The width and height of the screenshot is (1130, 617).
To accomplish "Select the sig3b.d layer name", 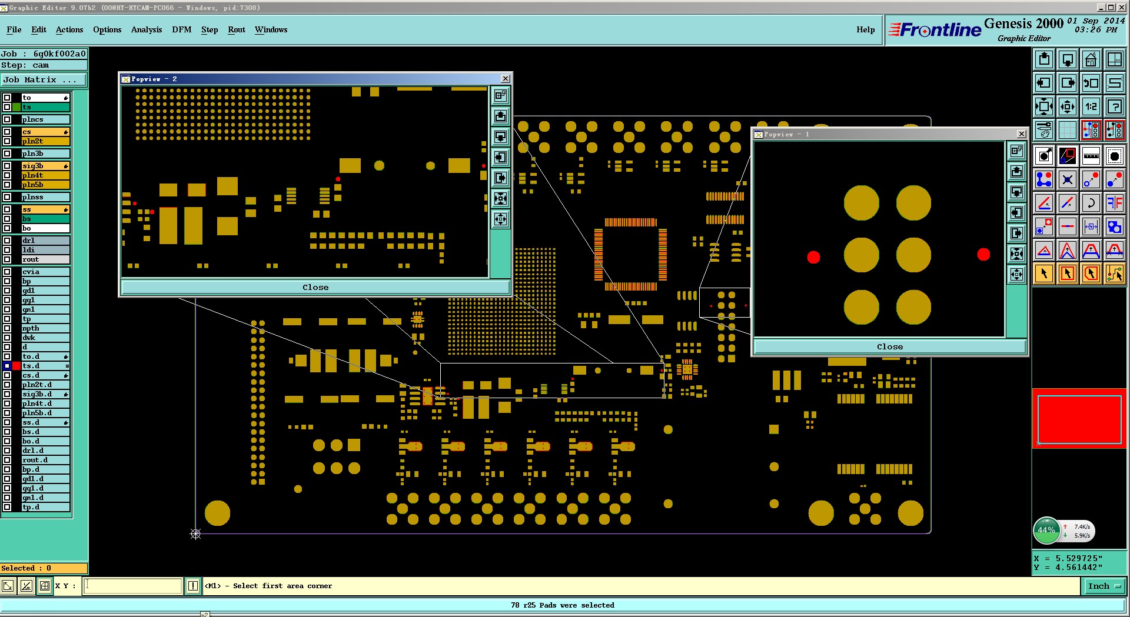I will point(45,394).
